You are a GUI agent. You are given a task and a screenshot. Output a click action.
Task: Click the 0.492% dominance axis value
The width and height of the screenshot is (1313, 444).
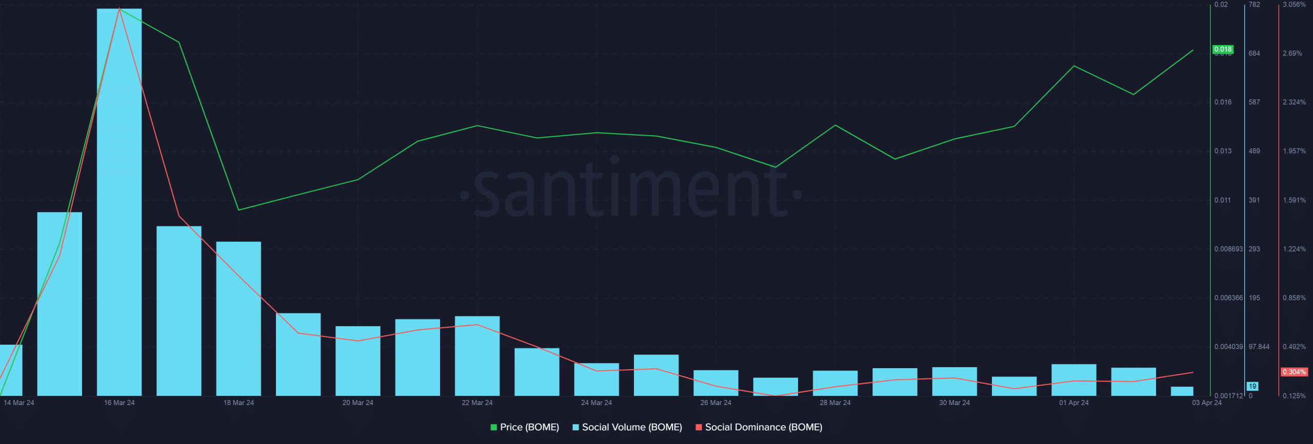pos(1294,347)
